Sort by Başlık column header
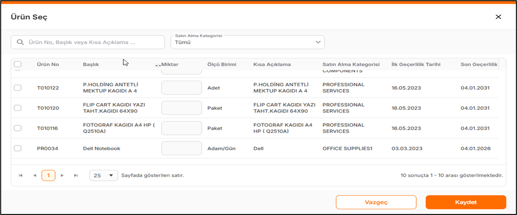The width and height of the screenshot is (517, 215). click(91, 65)
